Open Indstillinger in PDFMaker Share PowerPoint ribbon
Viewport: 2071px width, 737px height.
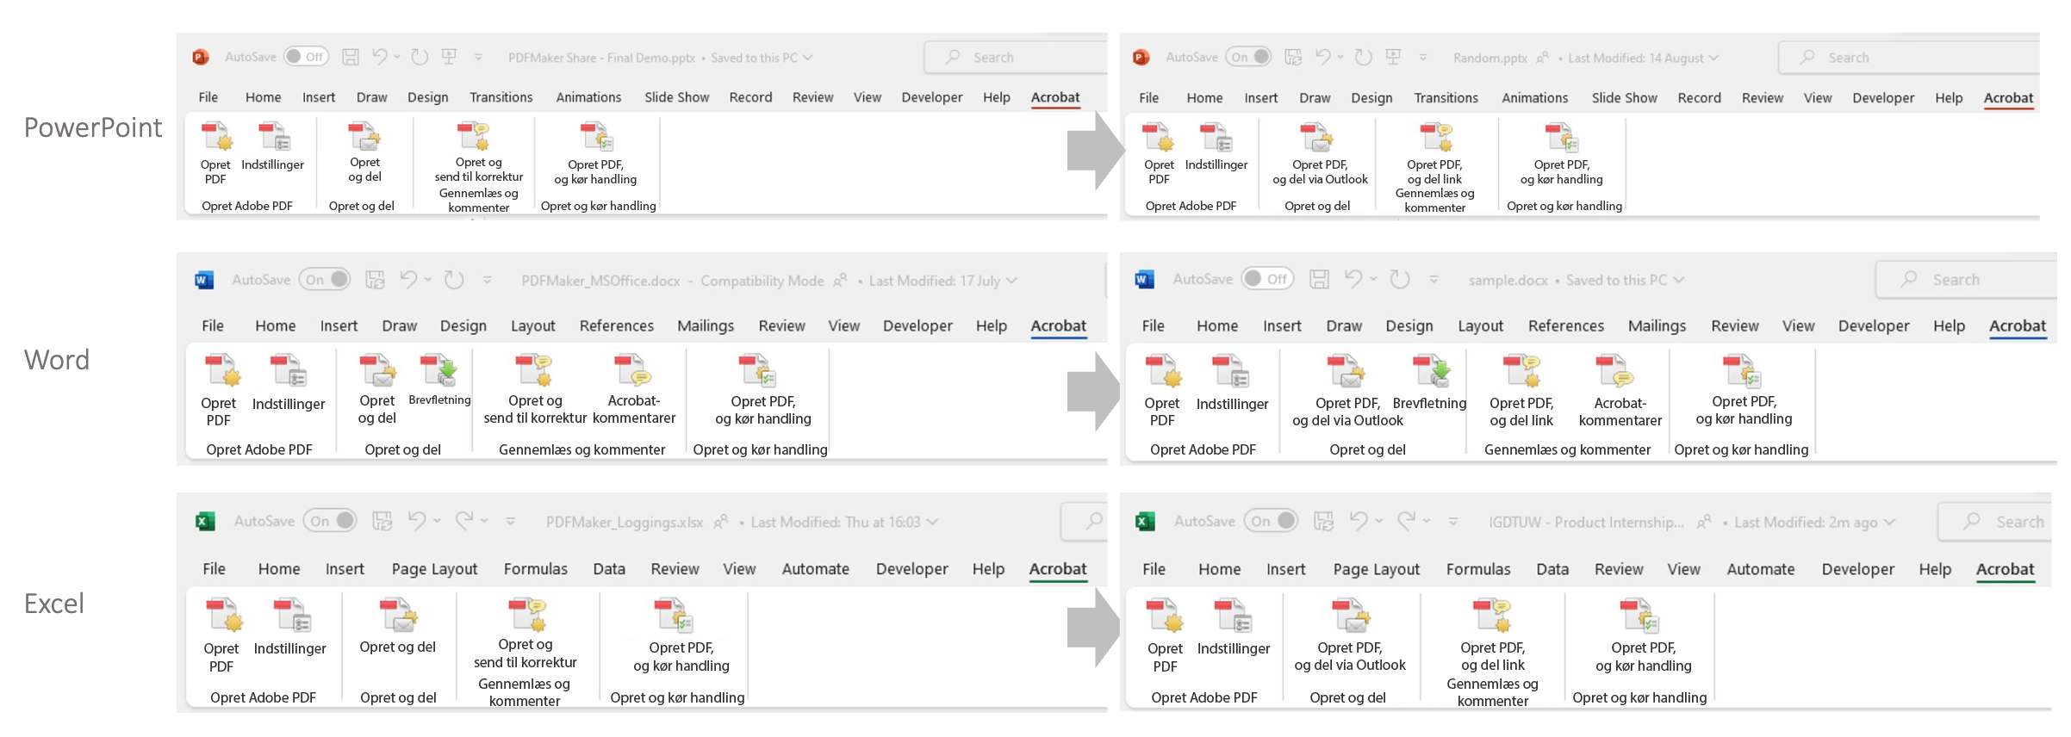273,148
